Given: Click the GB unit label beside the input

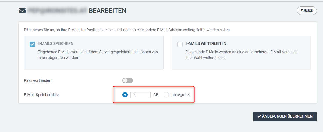Looking at the screenshot, I should pos(156,95).
